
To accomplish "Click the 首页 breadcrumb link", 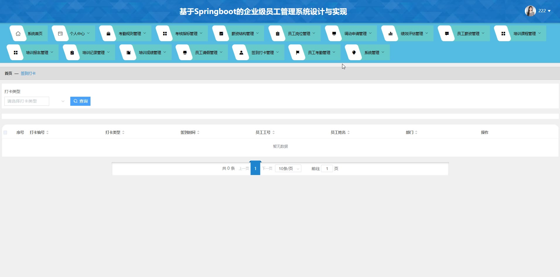I will pyautogui.click(x=8, y=73).
